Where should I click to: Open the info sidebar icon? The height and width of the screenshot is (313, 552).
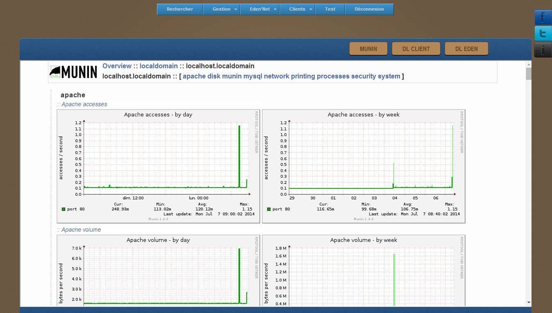coord(543,50)
